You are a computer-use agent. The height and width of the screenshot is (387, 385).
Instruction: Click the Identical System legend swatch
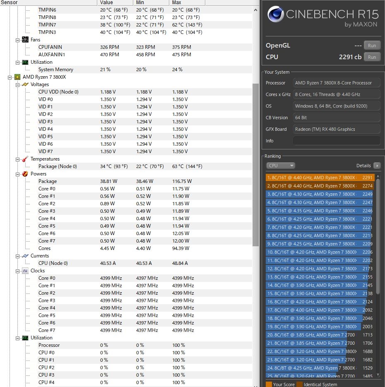coord(299,385)
